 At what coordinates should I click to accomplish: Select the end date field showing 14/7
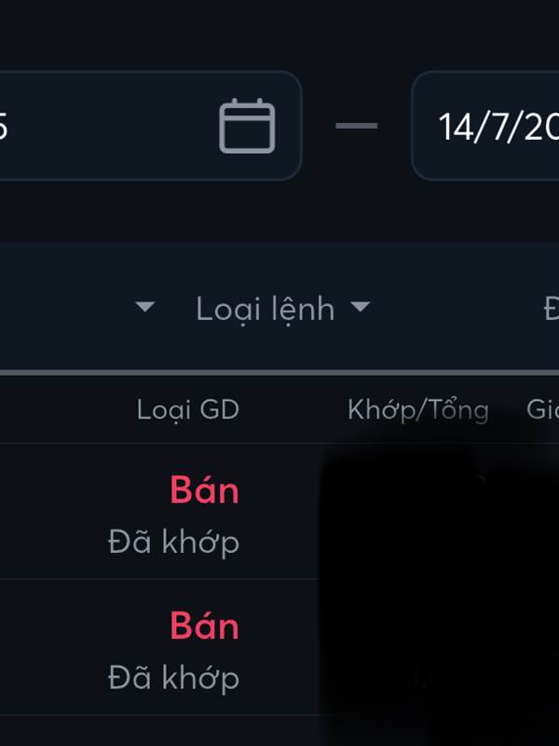click(x=485, y=126)
